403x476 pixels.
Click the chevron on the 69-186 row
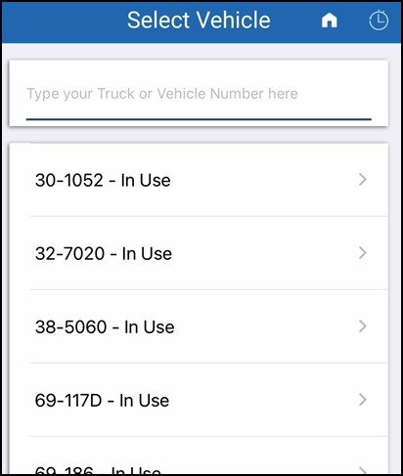pyautogui.click(x=363, y=470)
